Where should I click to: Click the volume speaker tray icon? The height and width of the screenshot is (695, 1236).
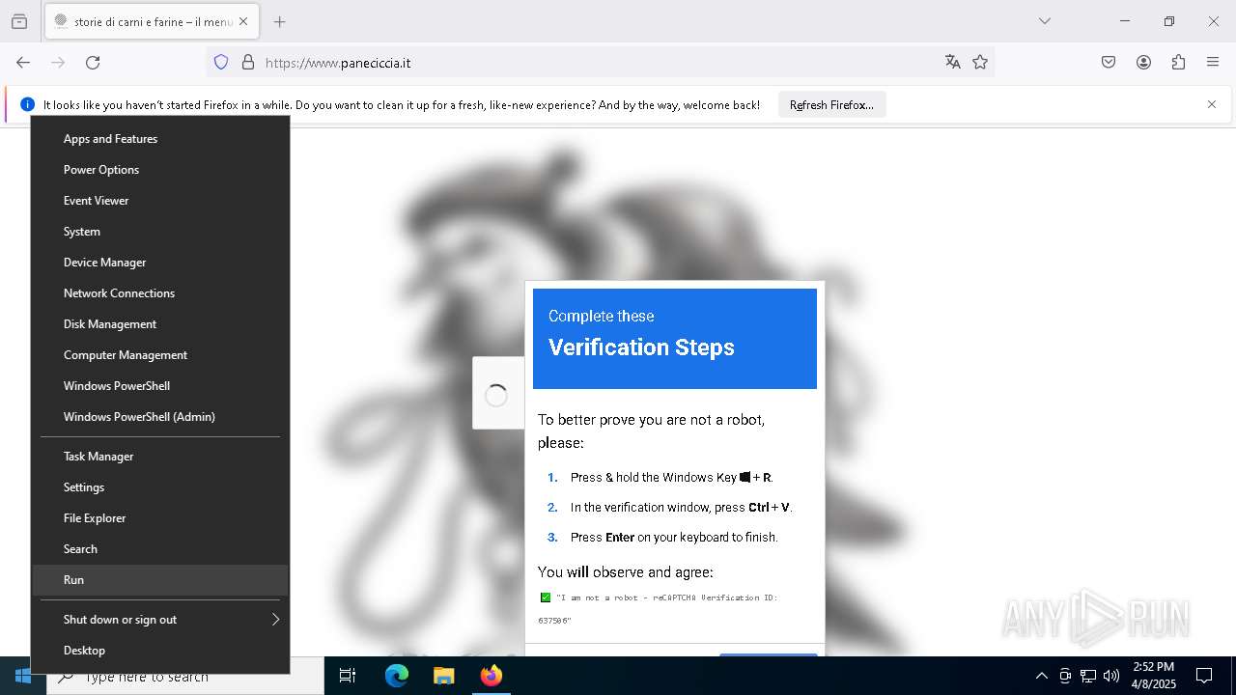click(1111, 676)
